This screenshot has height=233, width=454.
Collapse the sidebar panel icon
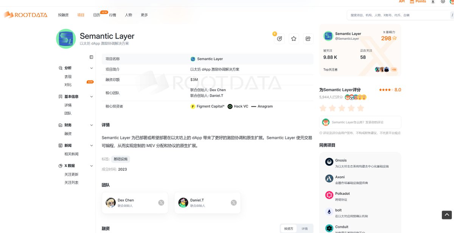(x=91, y=57)
